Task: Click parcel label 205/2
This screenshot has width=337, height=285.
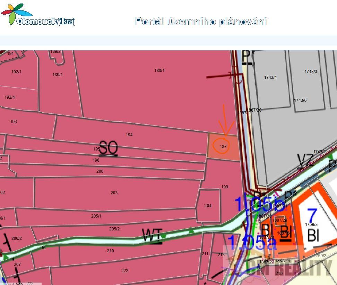Action: click(x=114, y=229)
